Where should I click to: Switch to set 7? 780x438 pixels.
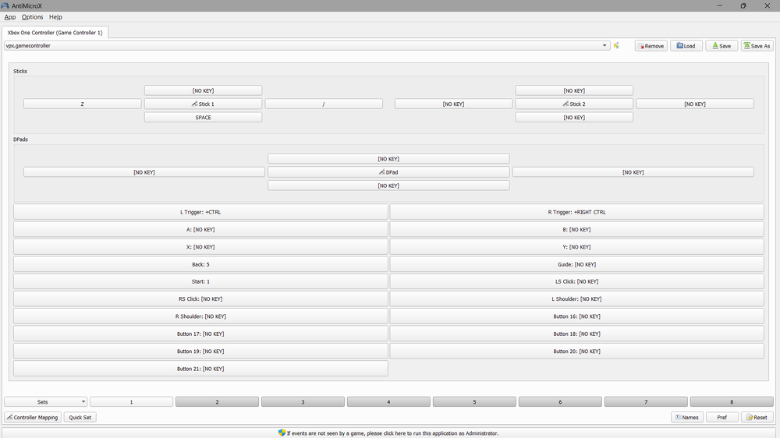646,401
